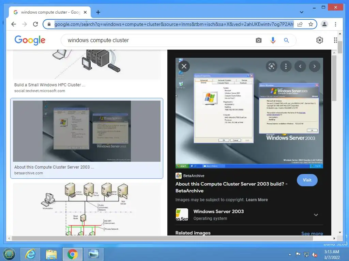The image size is (349, 261).
Task: Switch to Chrome on taskbar
Action: click(72, 254)
